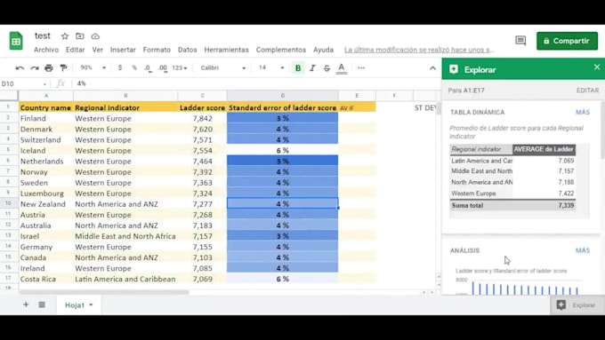Toggle italic formatting
Image resolution: width=605 pixels, height=340 pixels.
(312, 68)
